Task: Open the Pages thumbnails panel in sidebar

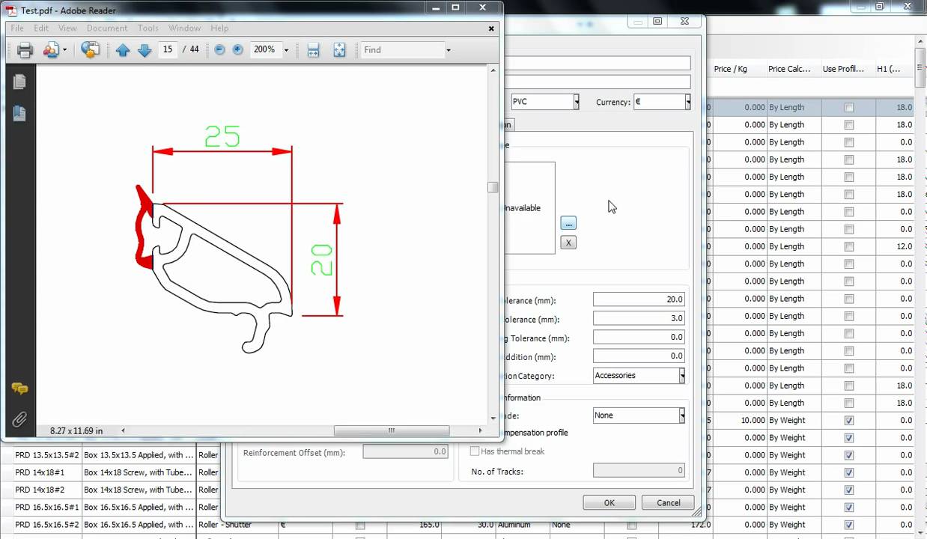Action: coord(19,81)
